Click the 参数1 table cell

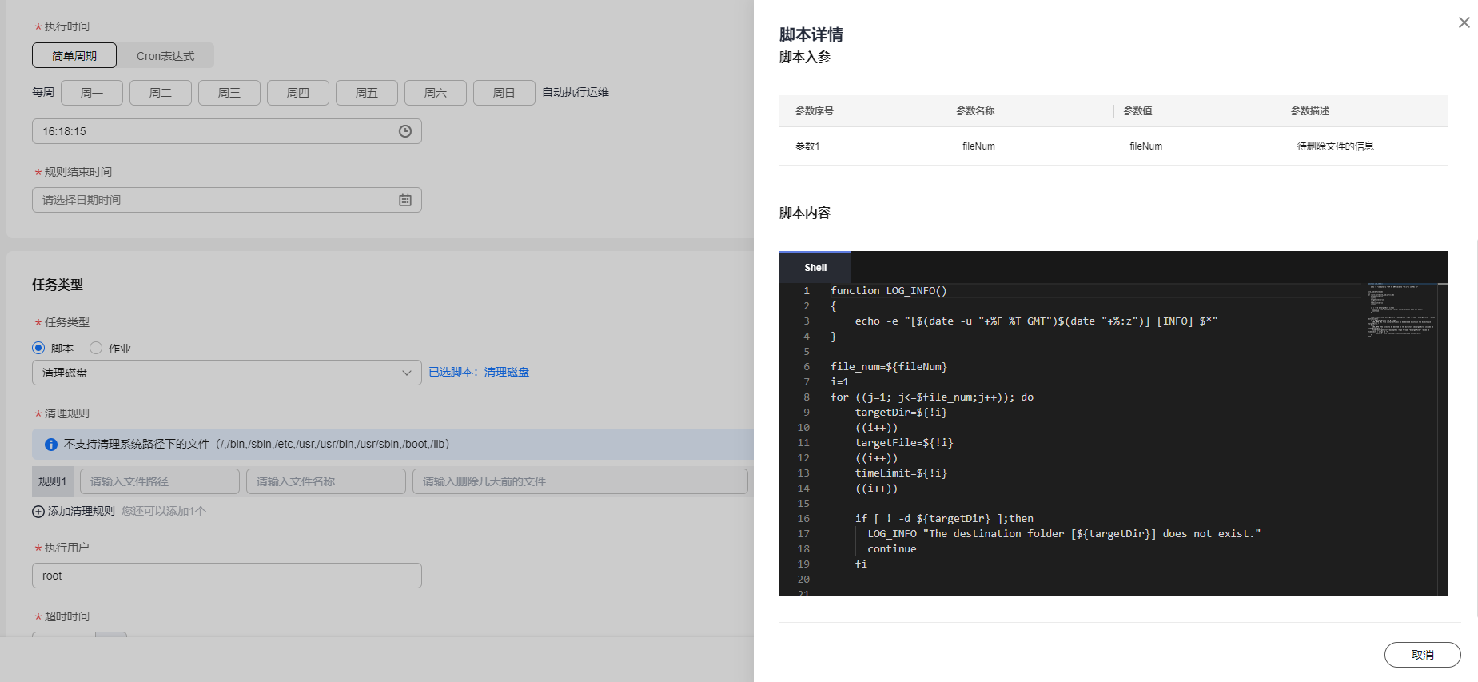tap(807, 146)
